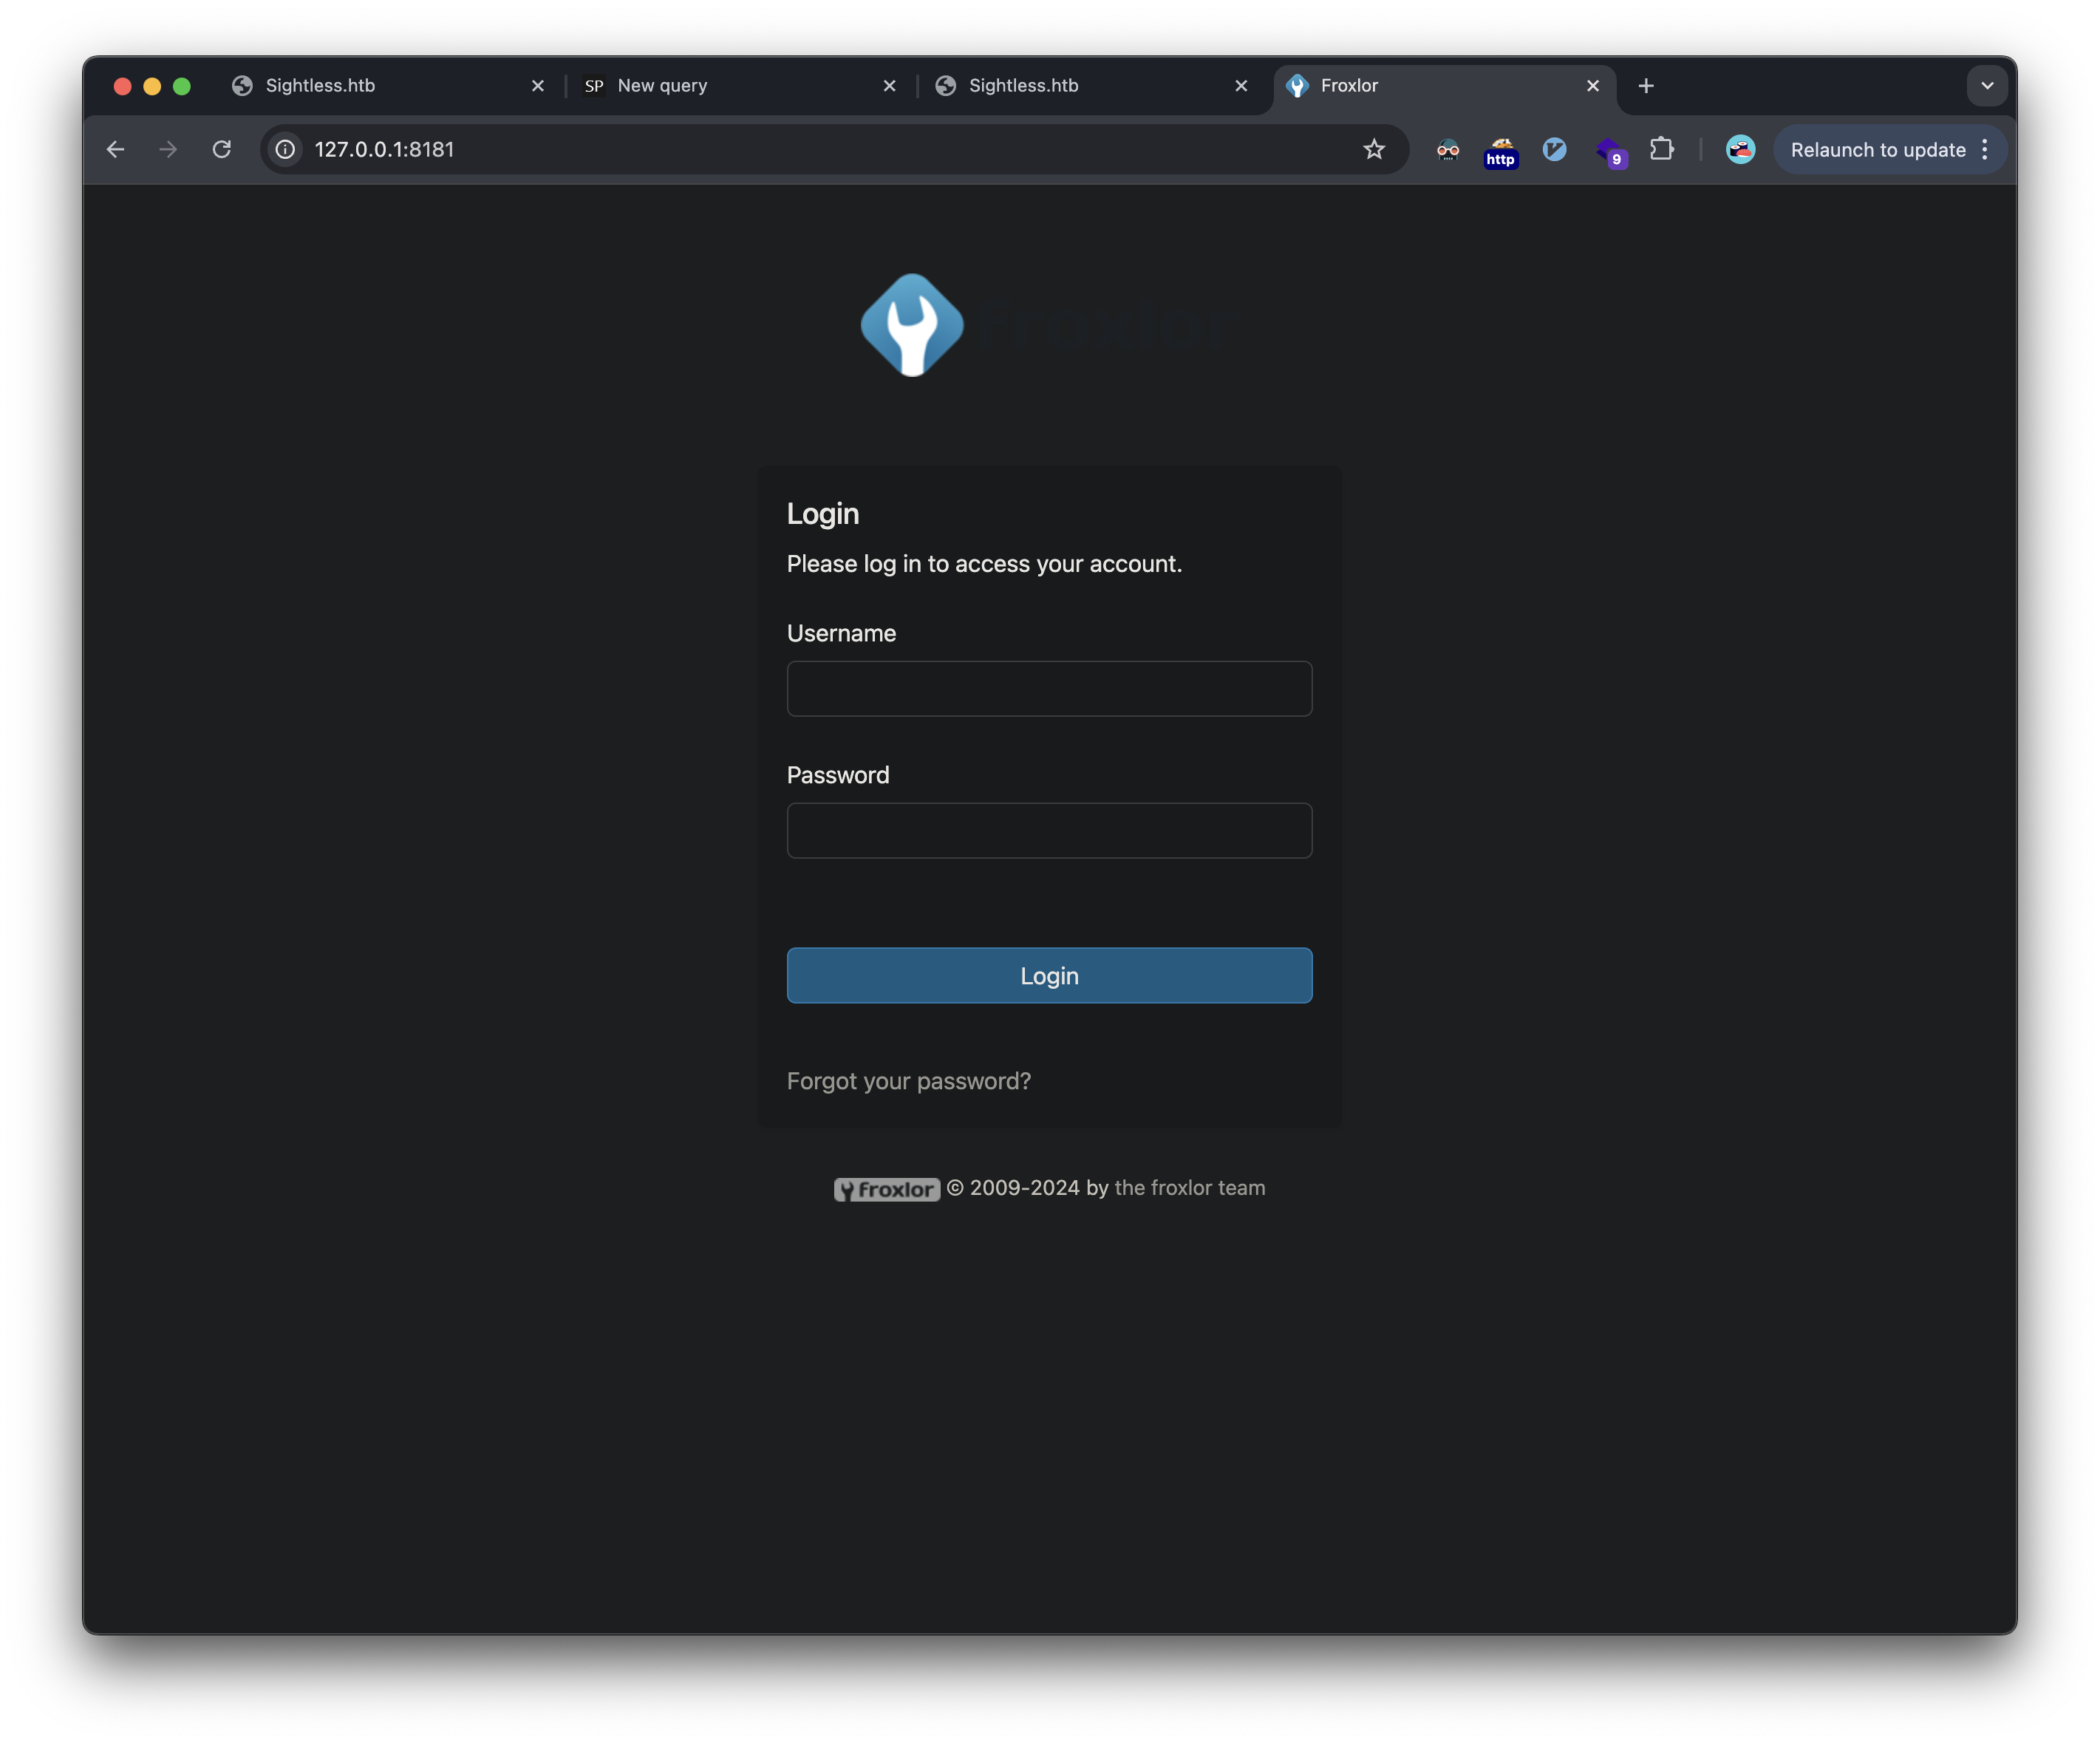Click the site information icon

tap(285, 150)
